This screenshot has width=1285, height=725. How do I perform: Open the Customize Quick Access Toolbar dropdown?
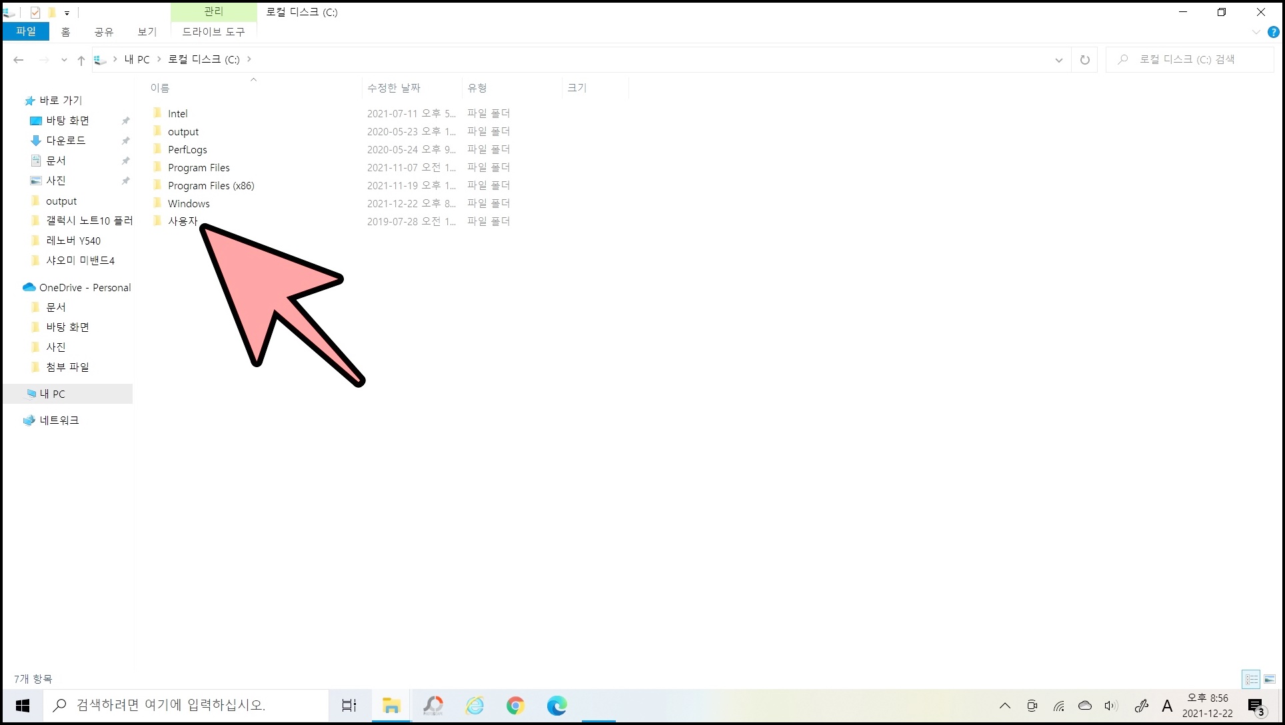tap(67, 13)
